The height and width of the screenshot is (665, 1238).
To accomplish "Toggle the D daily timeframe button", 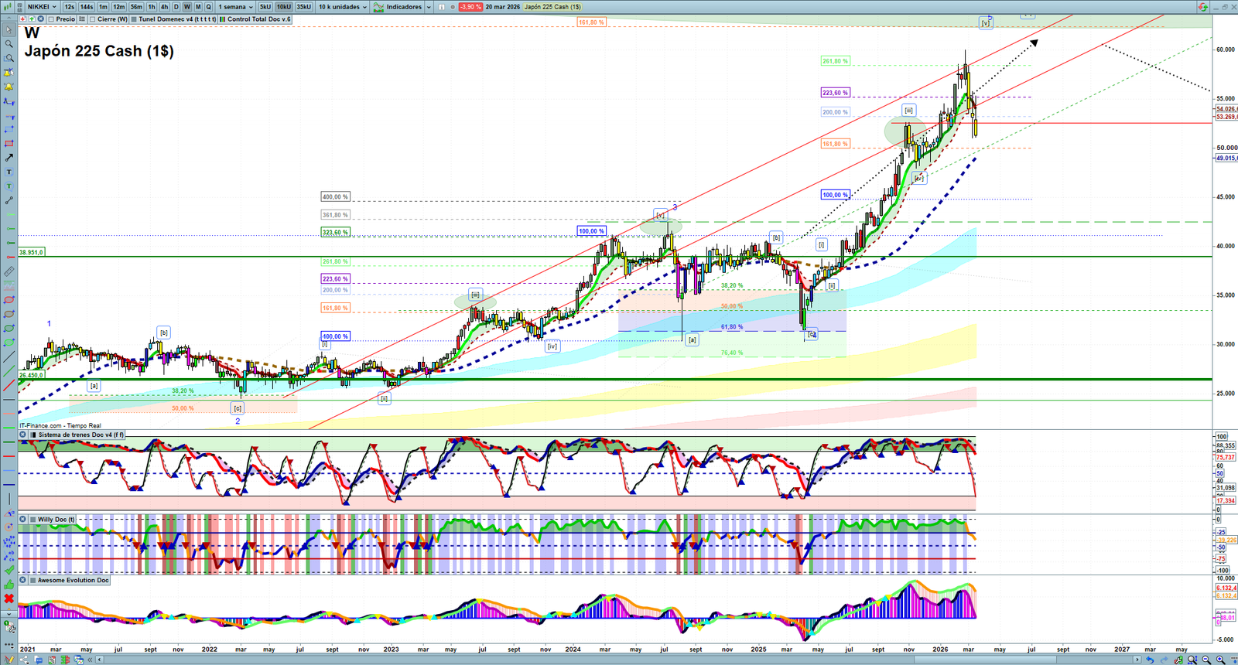I will point(176,7).
